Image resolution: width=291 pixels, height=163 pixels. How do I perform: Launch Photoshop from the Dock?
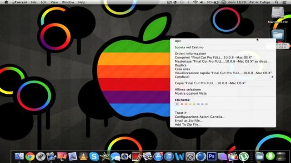point(211,157)
